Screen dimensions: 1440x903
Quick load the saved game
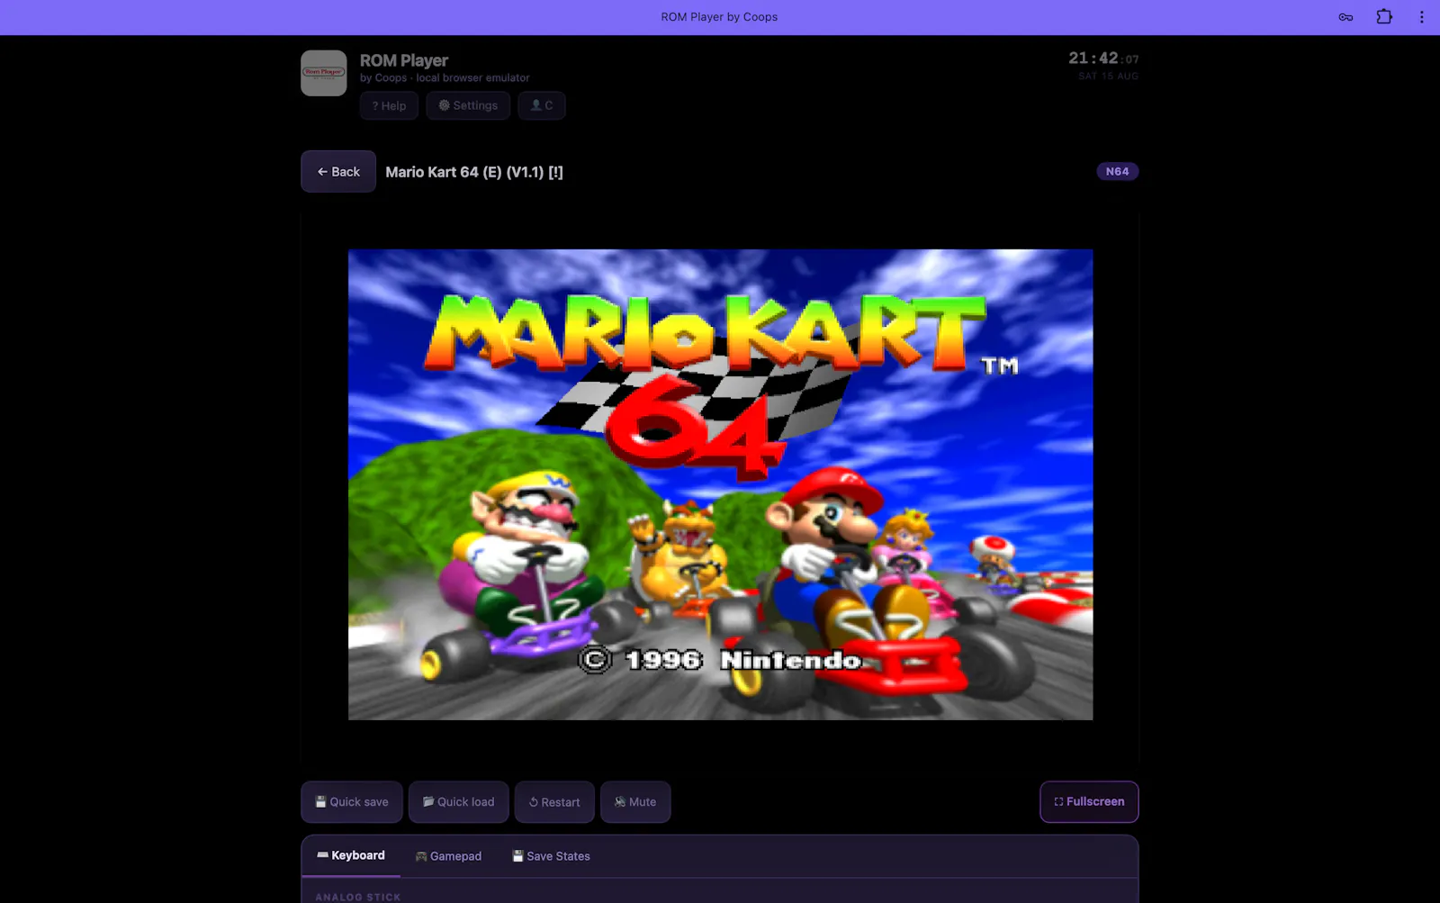click(459, 802)
